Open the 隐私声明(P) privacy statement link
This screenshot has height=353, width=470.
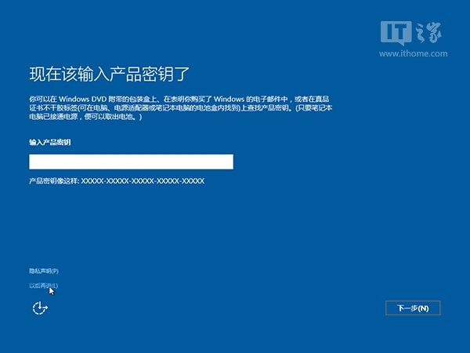click(x=44, y=271)
